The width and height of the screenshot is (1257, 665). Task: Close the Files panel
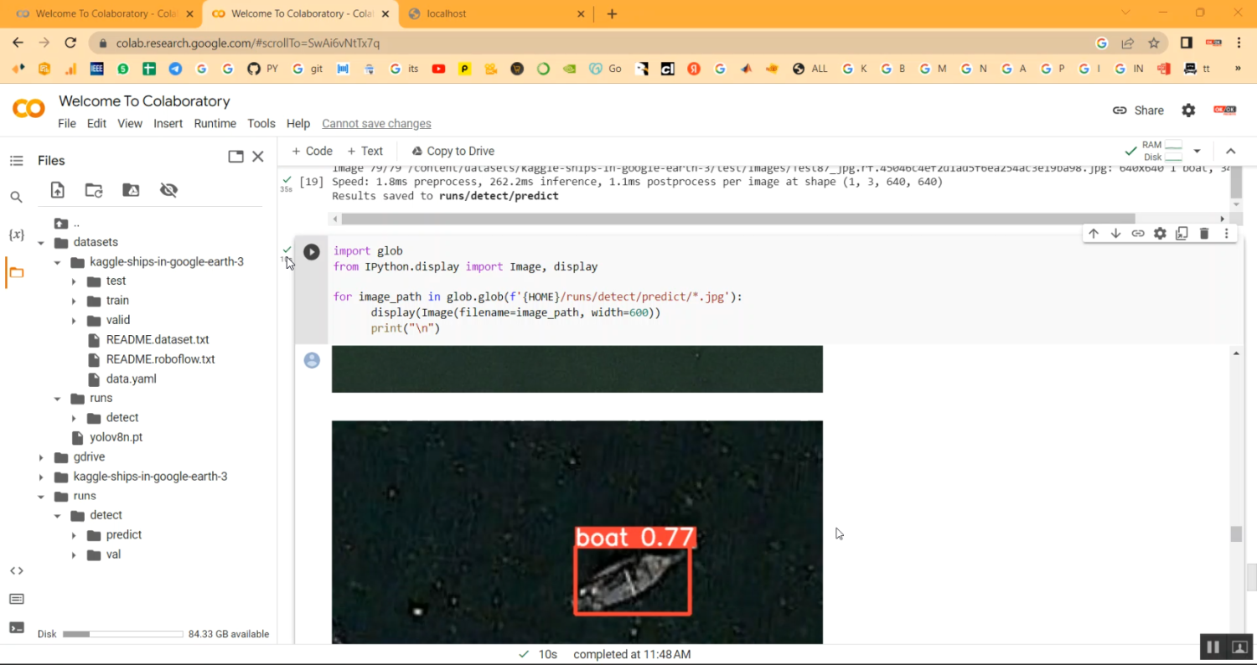point(258,157)
